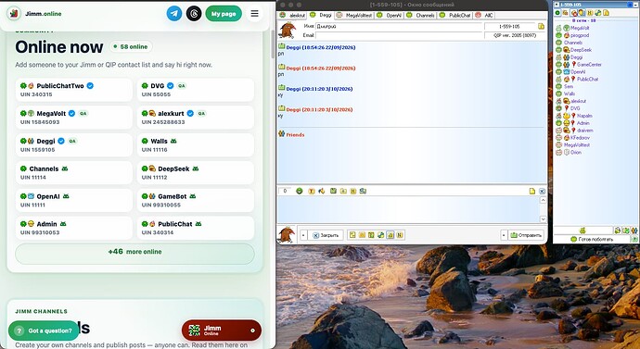Select MegaVolt in QIP contact list
This screenshot has width=640, height=349.
coord(580,28)
